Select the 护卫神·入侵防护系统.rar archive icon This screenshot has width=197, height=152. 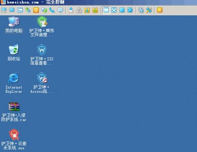14,106
